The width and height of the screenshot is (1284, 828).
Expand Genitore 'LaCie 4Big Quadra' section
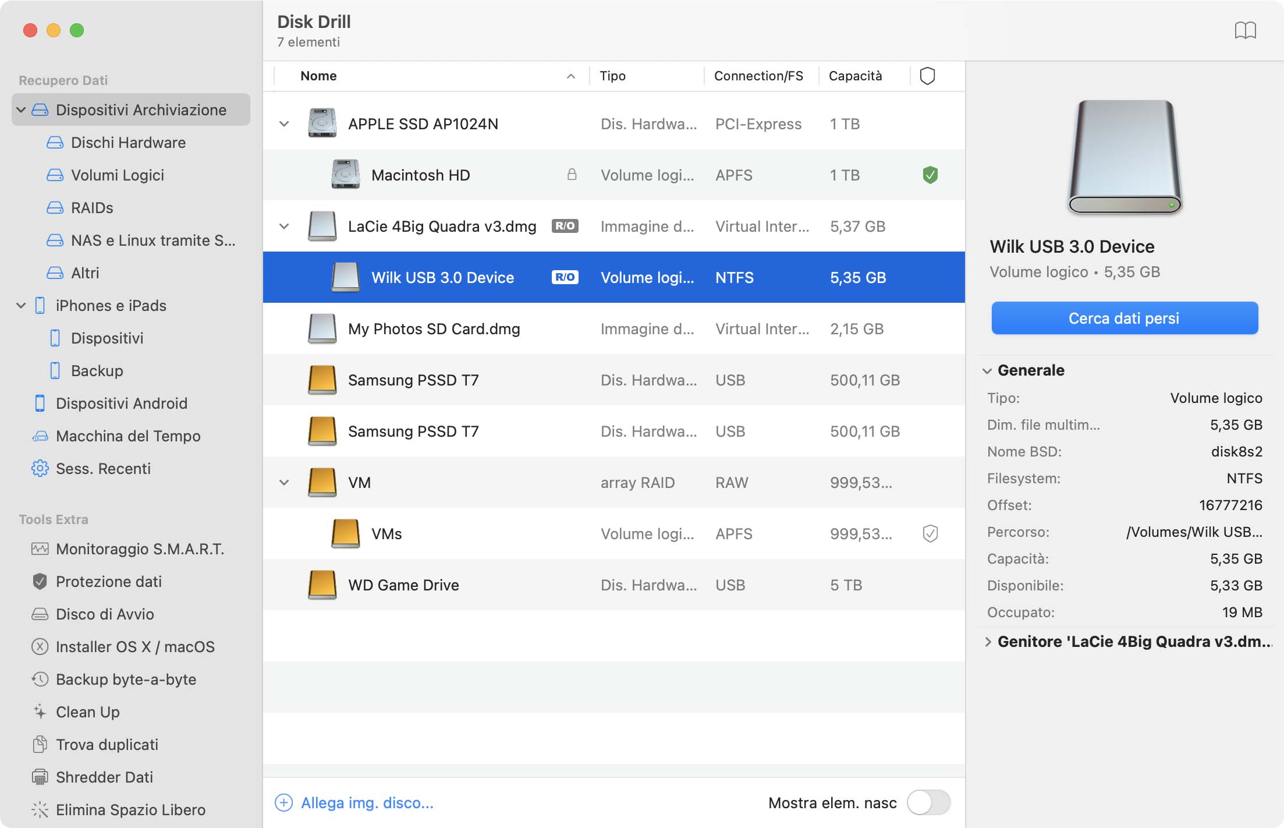point(988,642)
